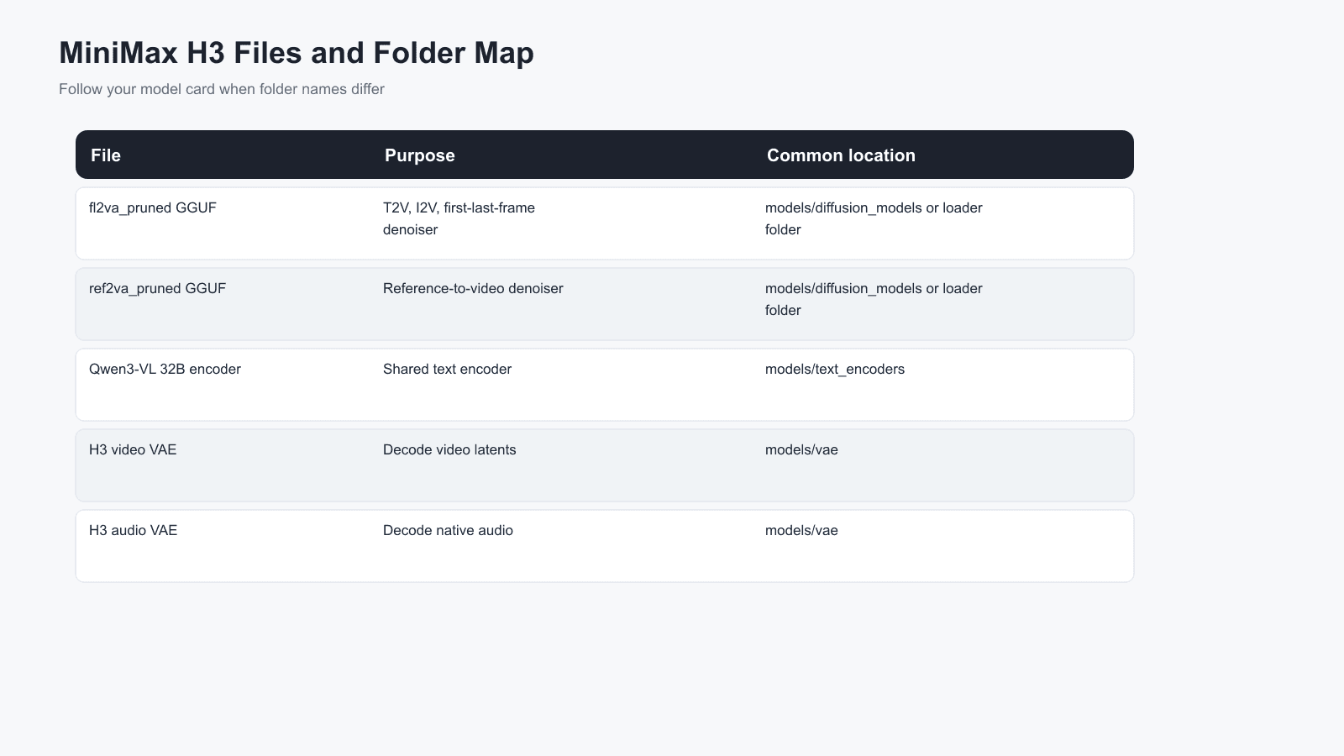Click the location cell in the fl2va_pruned row
The height and width of the screenshot is (756, 1344).
coord(874,218)
